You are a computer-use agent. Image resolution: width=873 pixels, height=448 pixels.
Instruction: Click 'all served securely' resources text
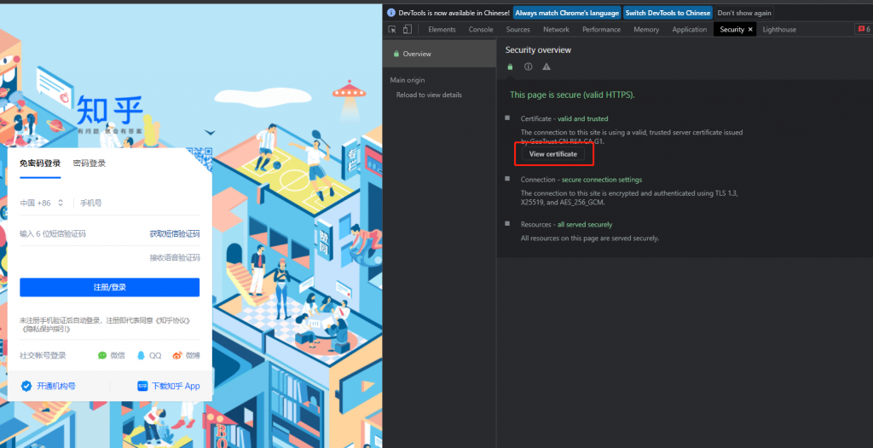click(x=585, y=224)
